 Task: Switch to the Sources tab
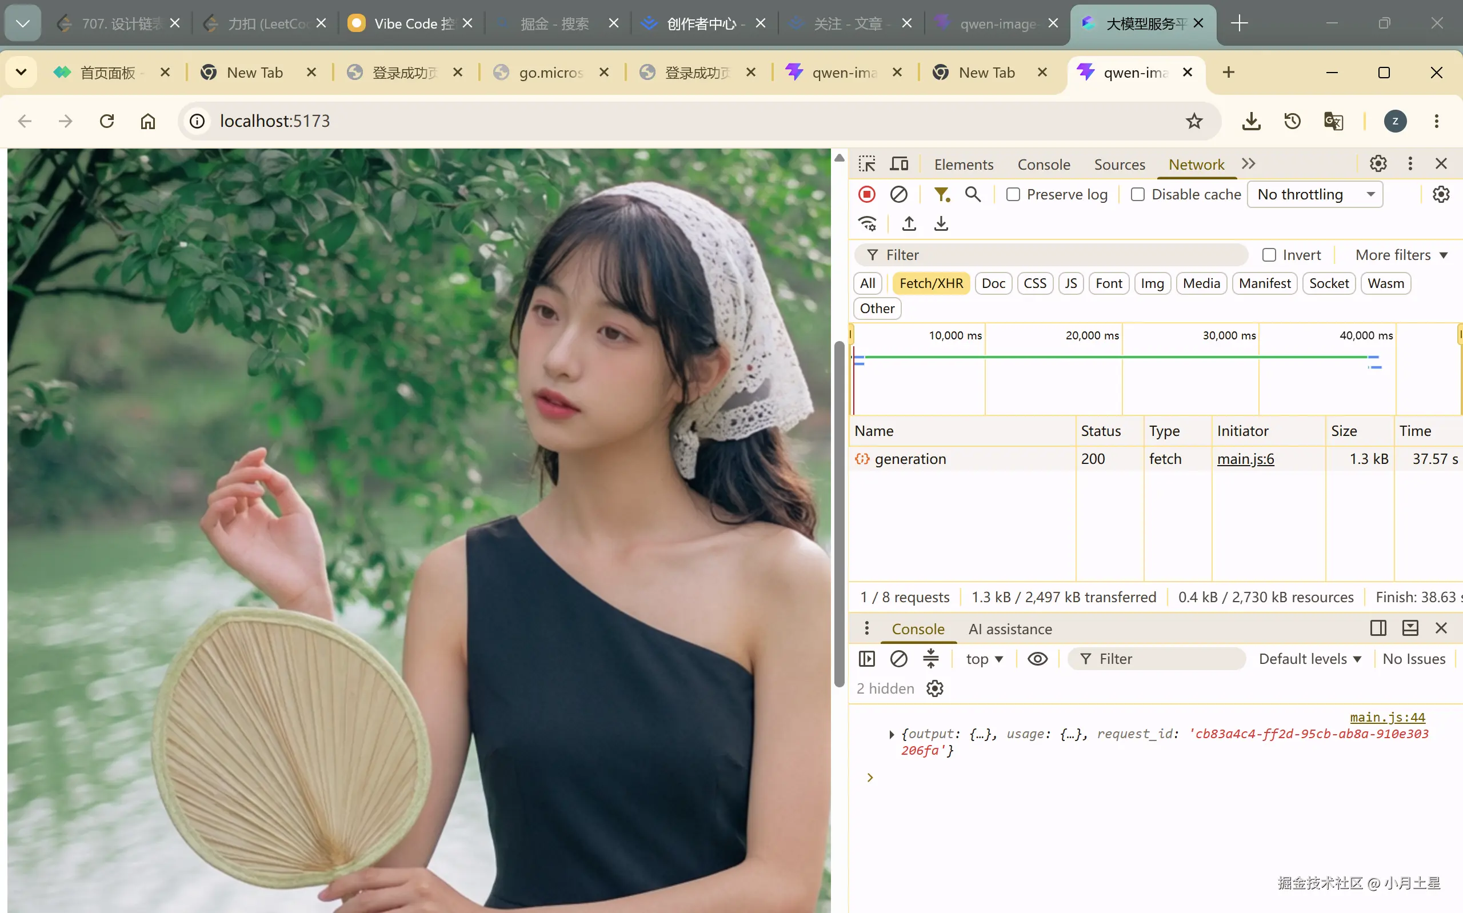[x=1120, y=164]
